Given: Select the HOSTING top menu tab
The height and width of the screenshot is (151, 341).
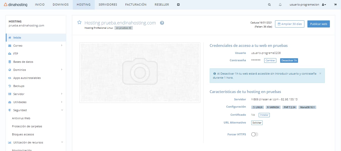Looking at the screenshot, I should [84, 5].
